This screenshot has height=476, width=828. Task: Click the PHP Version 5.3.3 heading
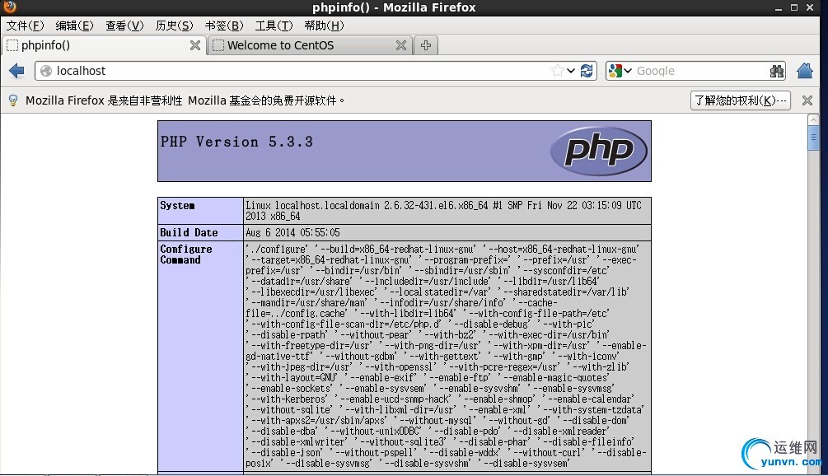[x=236, y=142]
